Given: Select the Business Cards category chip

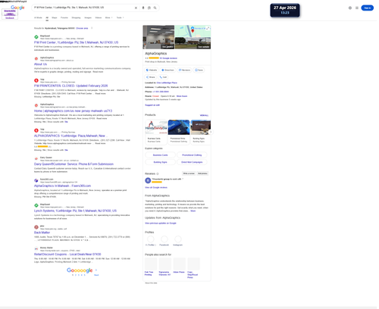Looking at the screenshot, I should click(160, 155).
